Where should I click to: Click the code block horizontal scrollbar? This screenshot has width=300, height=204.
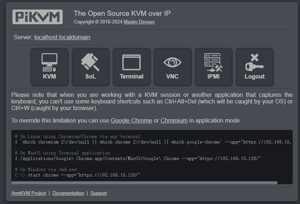(144, 183)
